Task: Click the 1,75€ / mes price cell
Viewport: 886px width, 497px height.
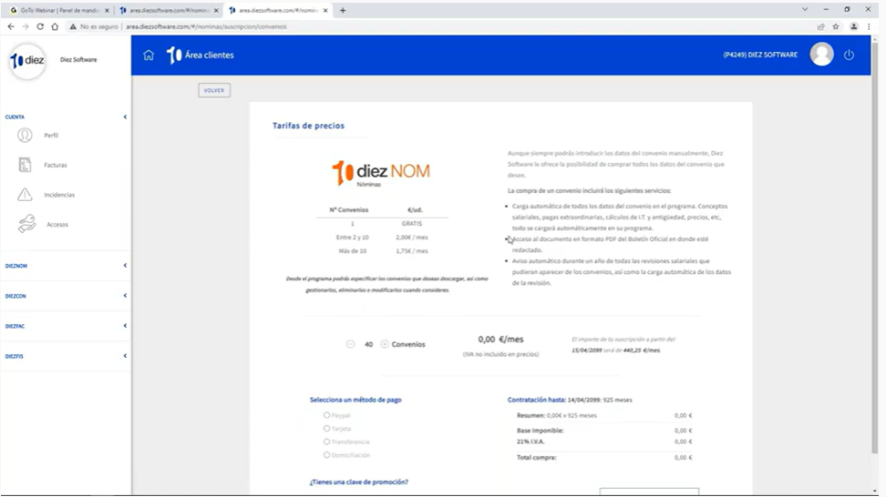Action: [412, 251]
